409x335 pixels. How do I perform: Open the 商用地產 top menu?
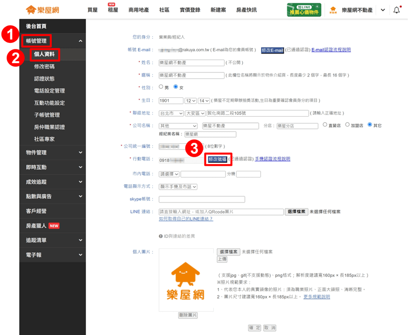pyautogui.click(x=139, y=10)
